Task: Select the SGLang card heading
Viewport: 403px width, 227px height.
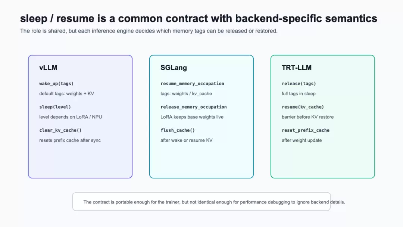Action: (174, 68)
